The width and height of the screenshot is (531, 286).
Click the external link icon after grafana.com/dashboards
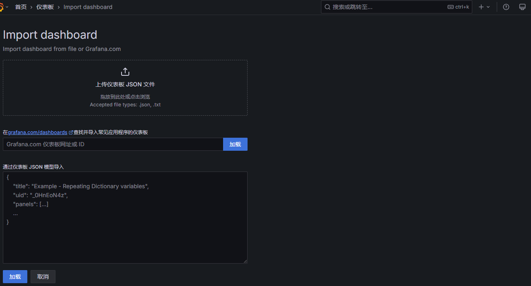coord(71,132)
